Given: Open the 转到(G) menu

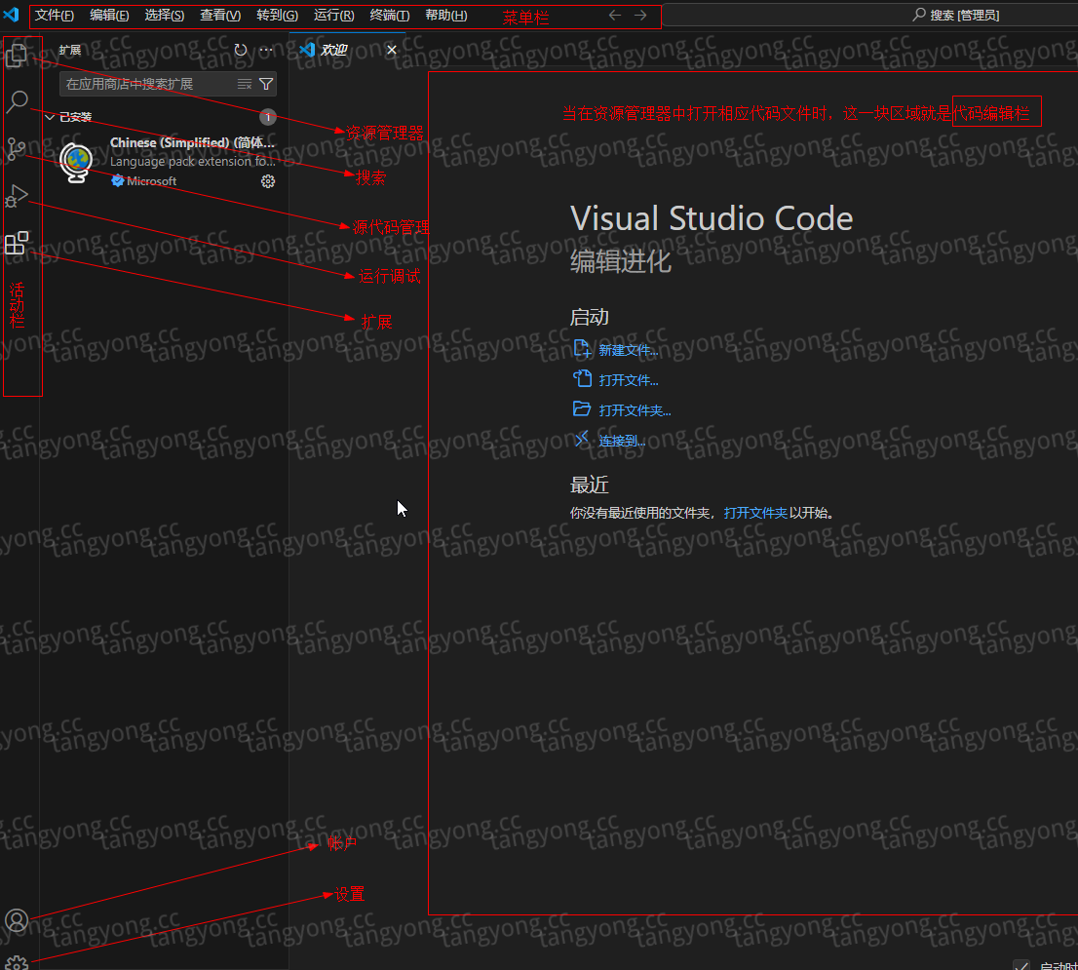Looking at the screenshot, I should pos(277,16).
